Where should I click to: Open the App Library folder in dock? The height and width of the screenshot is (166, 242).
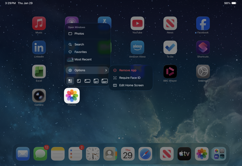[x=219, y=154]
